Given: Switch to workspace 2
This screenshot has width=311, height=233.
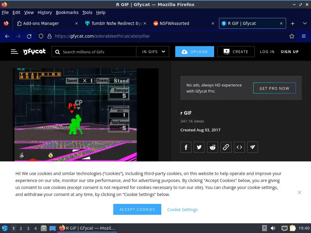Looking at the screenshot, I should tap(21, 228).
